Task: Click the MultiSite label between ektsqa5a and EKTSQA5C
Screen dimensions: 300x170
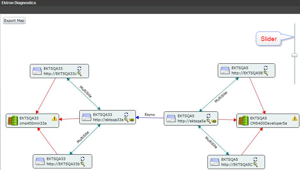Action: (211, 142)
